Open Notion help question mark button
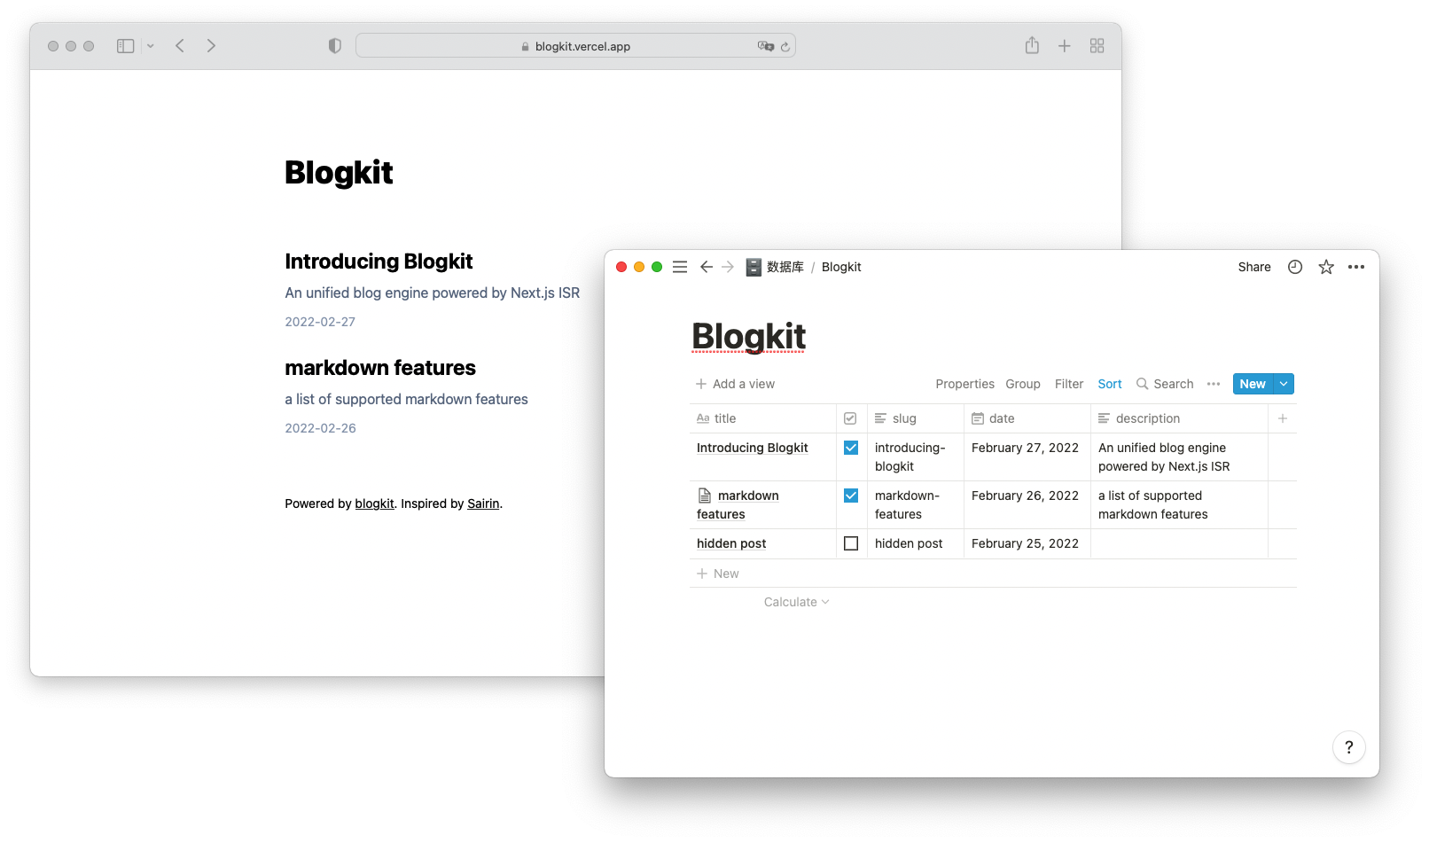The width and height of the screenshot is (1429, 843). [x=1348, y=747]
